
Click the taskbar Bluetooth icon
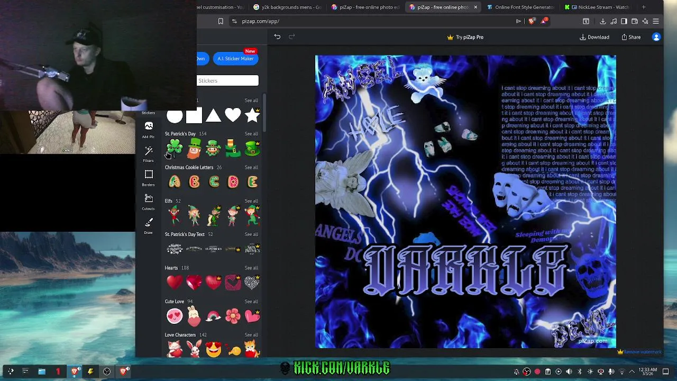click(x=580, y=371)
